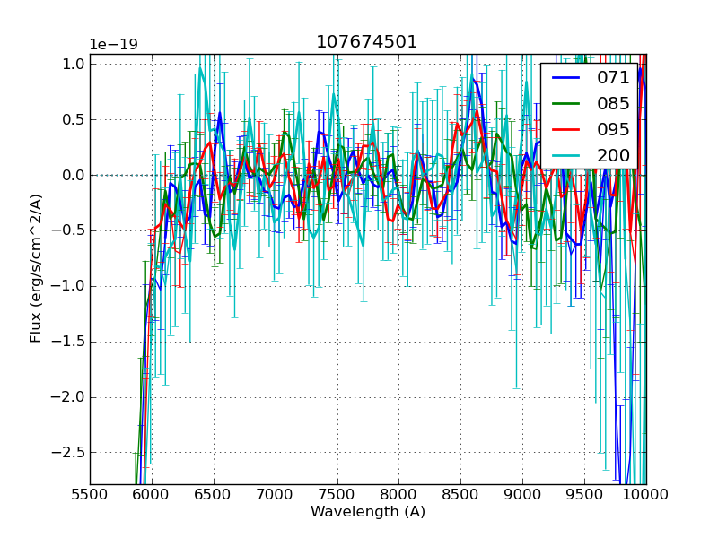Select the 095 legend label
Image resolution: width=718 pixels, height=538 pixels.
click(613, 129)
